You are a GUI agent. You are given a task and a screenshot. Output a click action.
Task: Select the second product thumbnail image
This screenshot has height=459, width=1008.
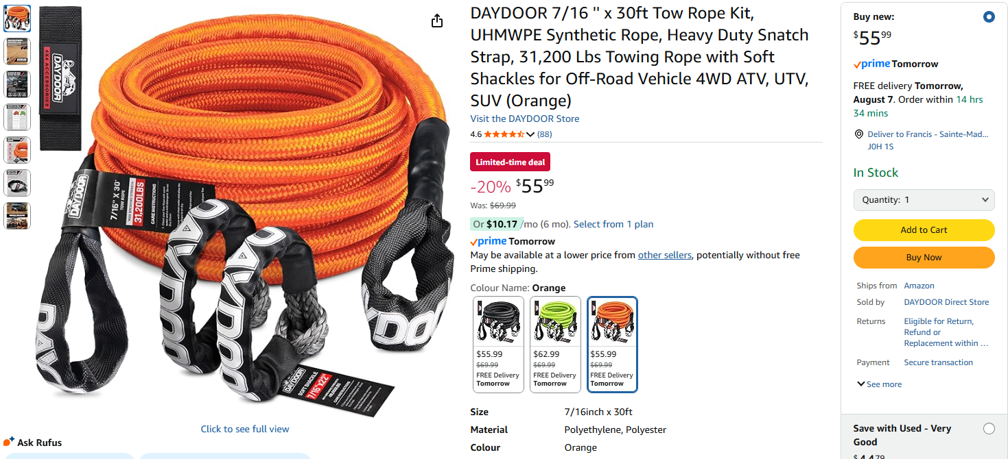coord(17,51)
